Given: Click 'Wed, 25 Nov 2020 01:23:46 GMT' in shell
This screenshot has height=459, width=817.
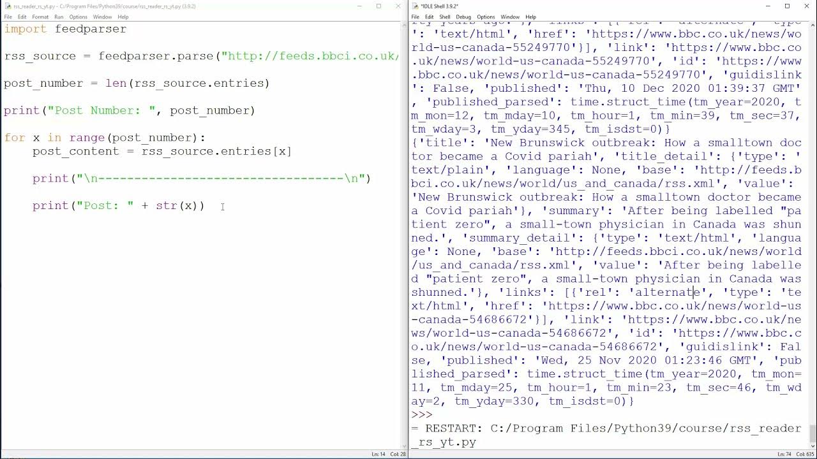Looking at the screenshot, I should click(645, 360).
